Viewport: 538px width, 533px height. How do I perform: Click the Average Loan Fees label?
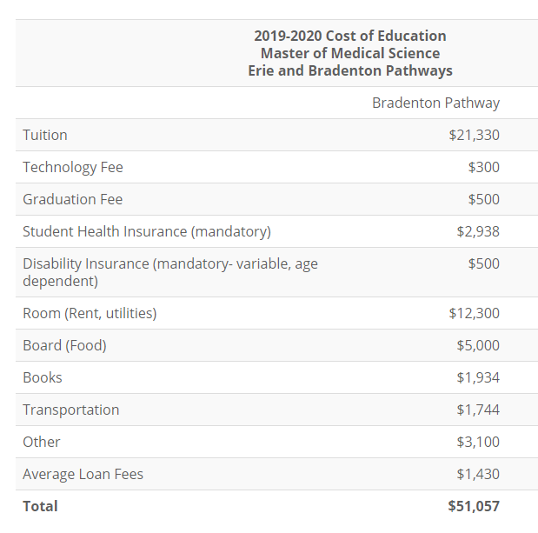coord(83,474)
